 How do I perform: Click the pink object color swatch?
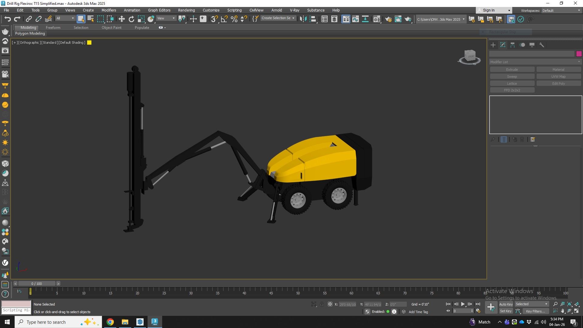[579, 54]
